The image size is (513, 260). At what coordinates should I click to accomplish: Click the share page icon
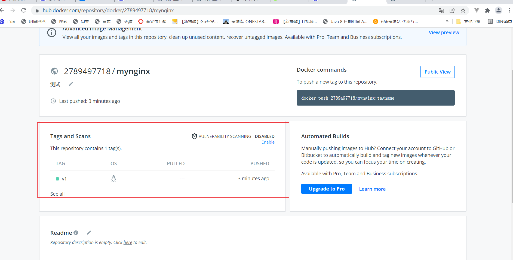(x=452, y=10)
